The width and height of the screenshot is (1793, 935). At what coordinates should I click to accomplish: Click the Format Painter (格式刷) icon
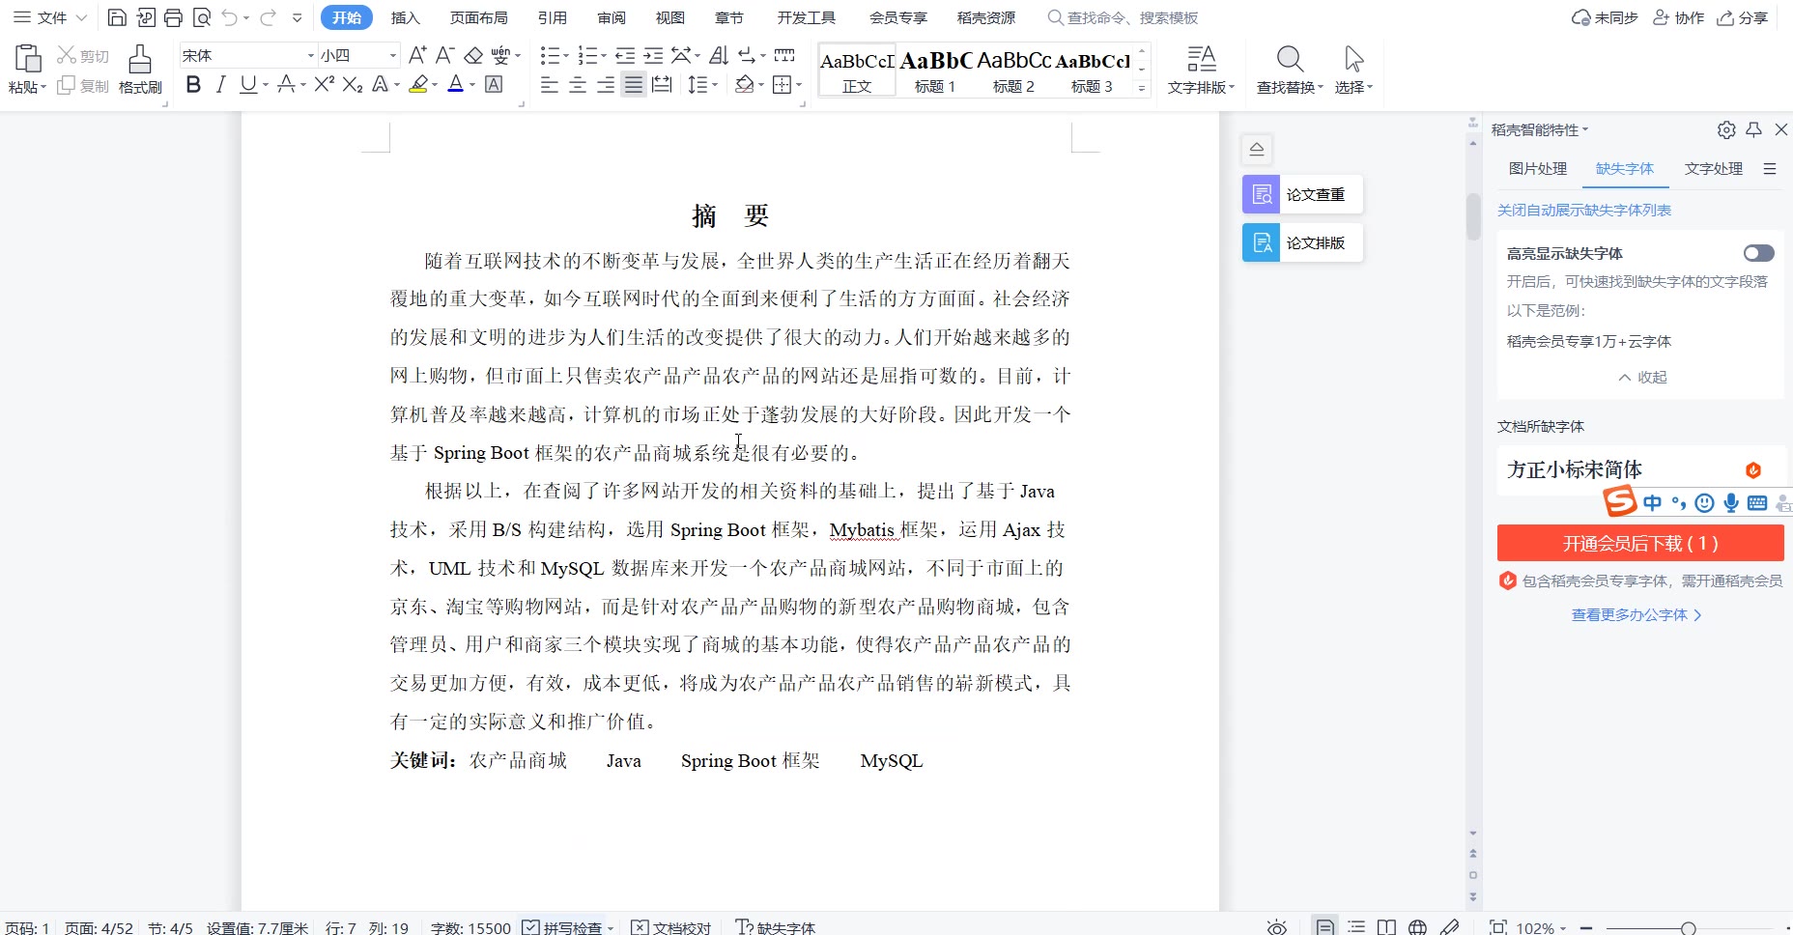pos(140,61)
